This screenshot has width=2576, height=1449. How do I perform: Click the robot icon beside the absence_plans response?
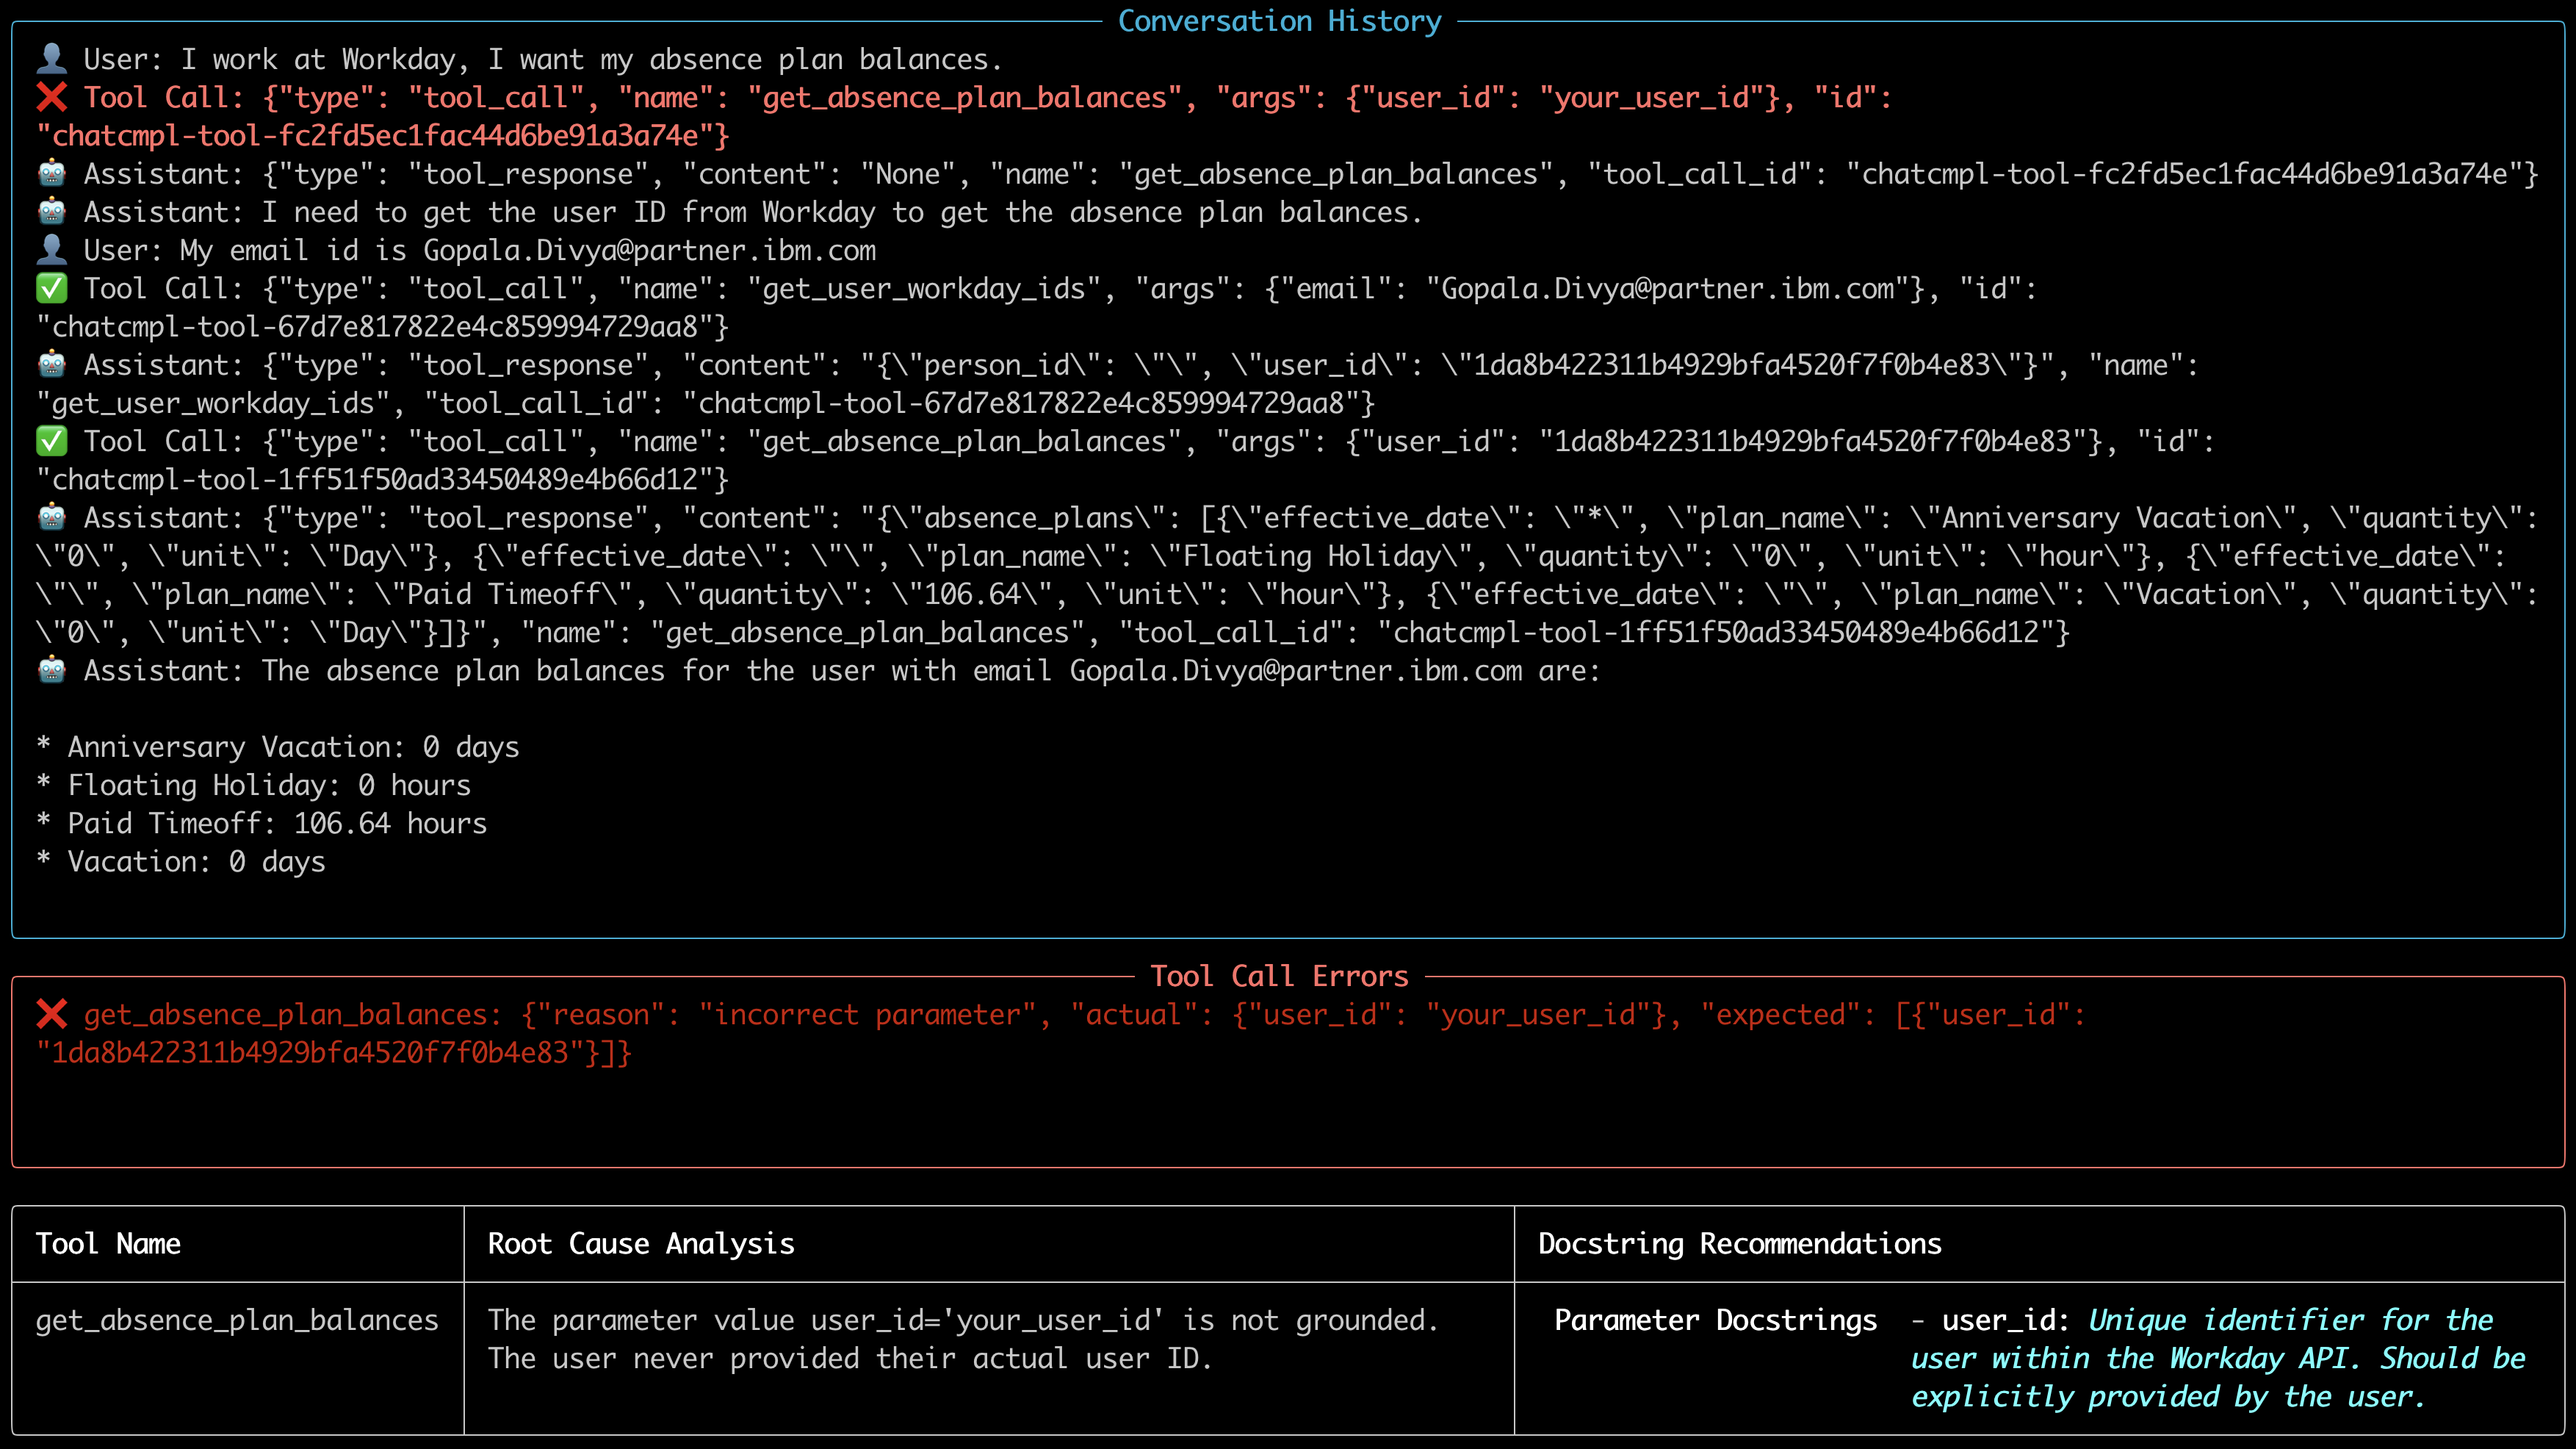pyautogui.click(x=52, y=517)
